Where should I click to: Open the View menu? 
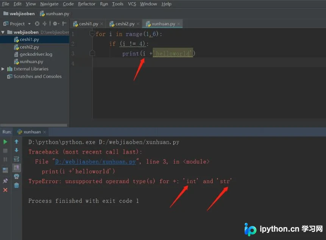31,4
